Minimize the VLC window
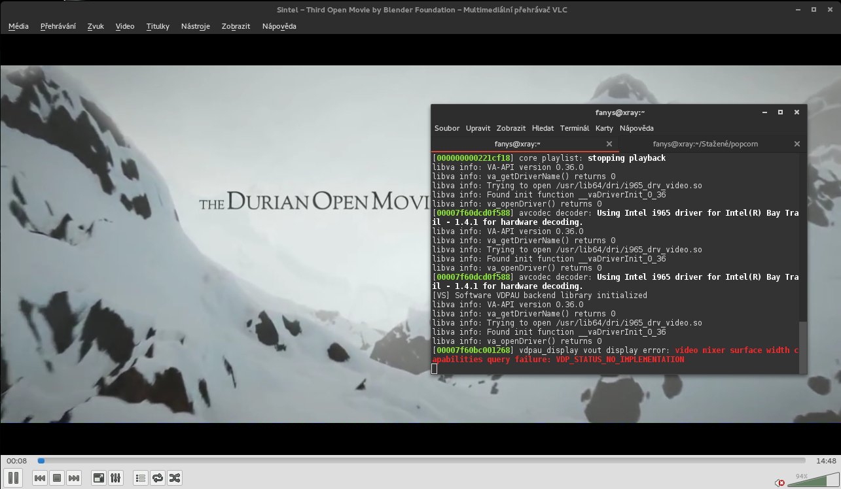Screen dimensions: 841x489 (797, 9)
